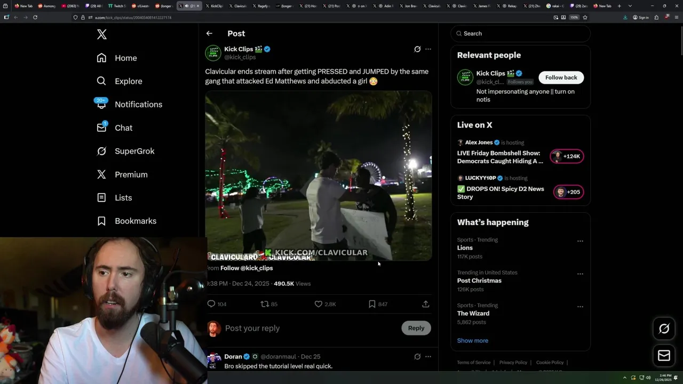Open Kick Clips in Relevant people

click(491, 74)
